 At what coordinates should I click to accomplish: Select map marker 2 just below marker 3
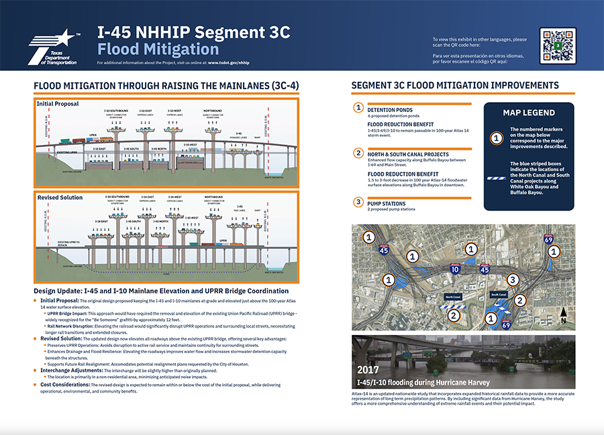click(520, 300)
